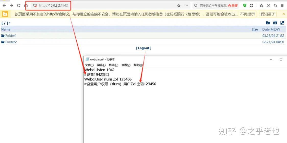Click the new folder icon
287x143 pixels.
point(268,23)
